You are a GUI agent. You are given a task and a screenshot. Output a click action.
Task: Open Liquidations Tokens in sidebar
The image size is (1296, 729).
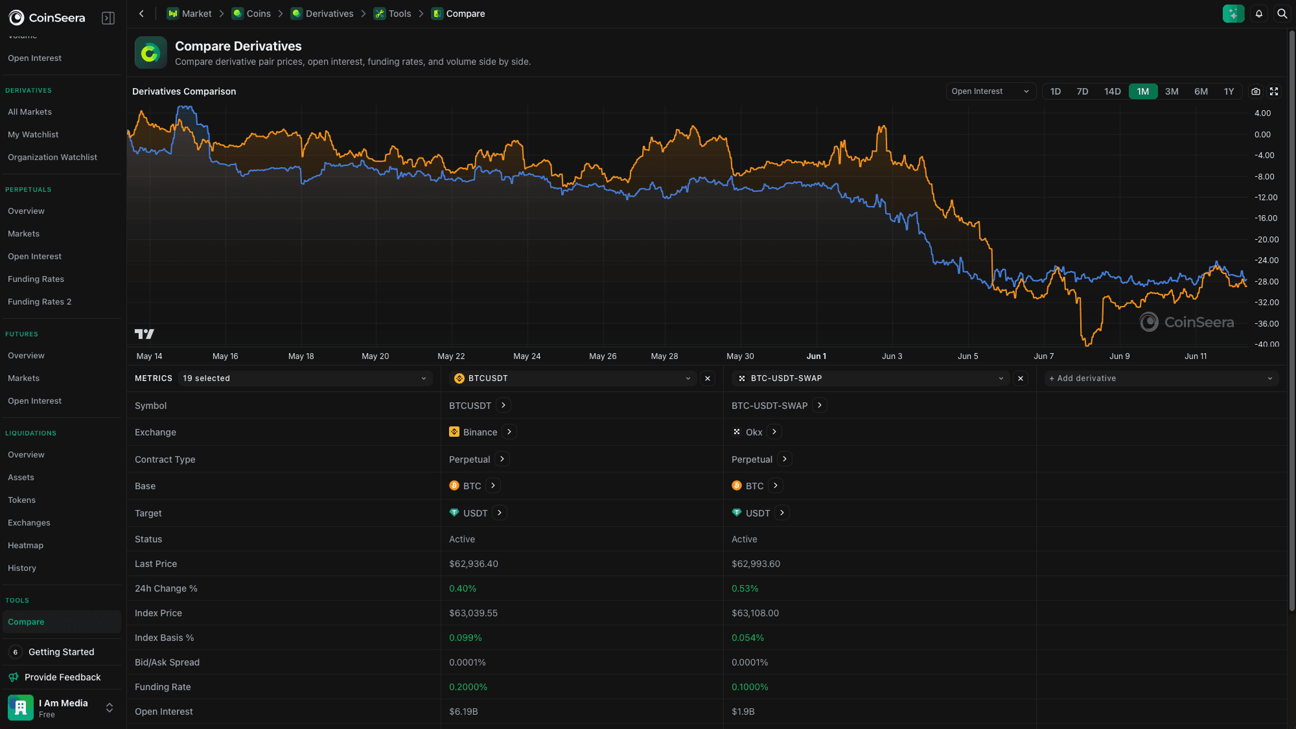[x=62, y=500]
